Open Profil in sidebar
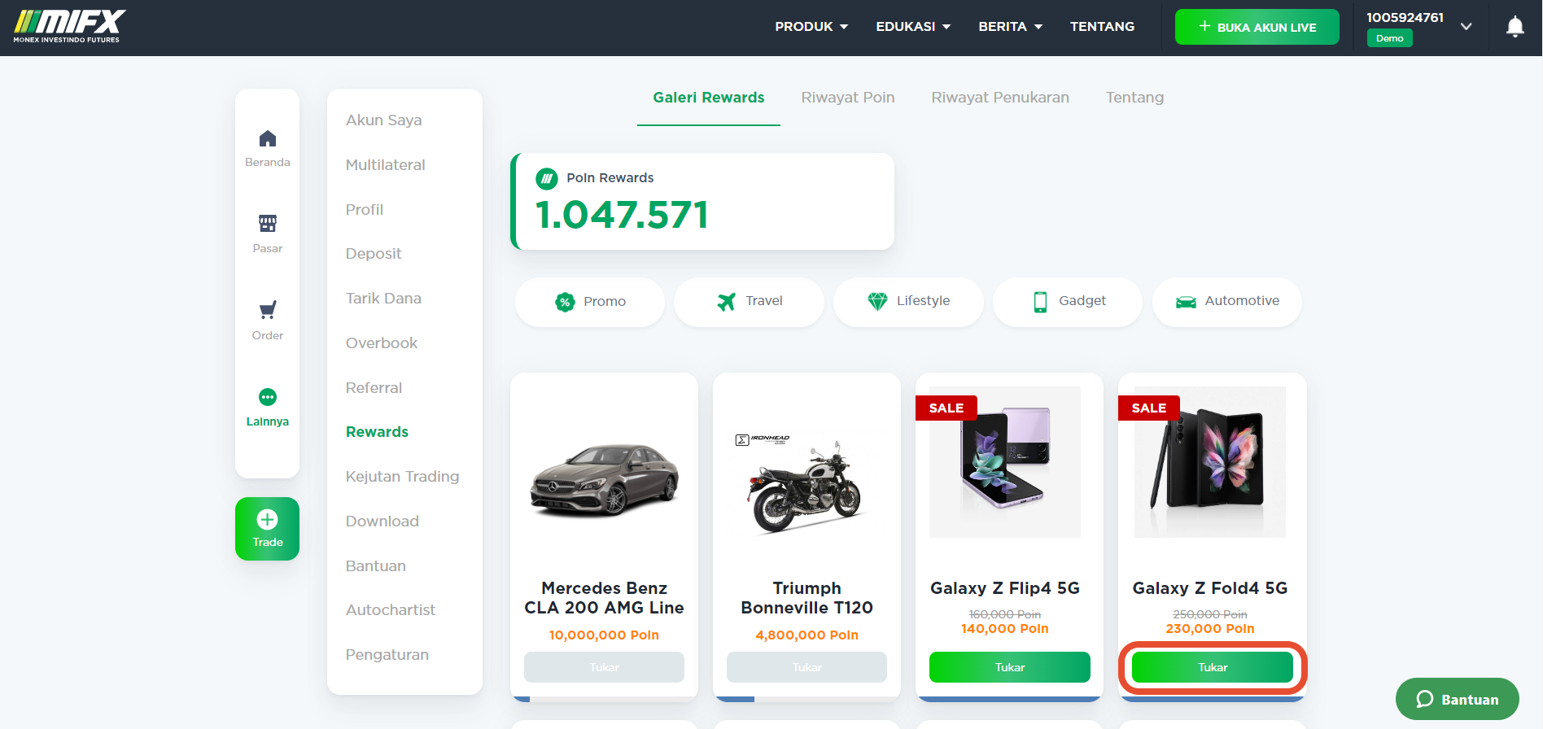This screenshot has width=1543, height=729. [365, 210]
